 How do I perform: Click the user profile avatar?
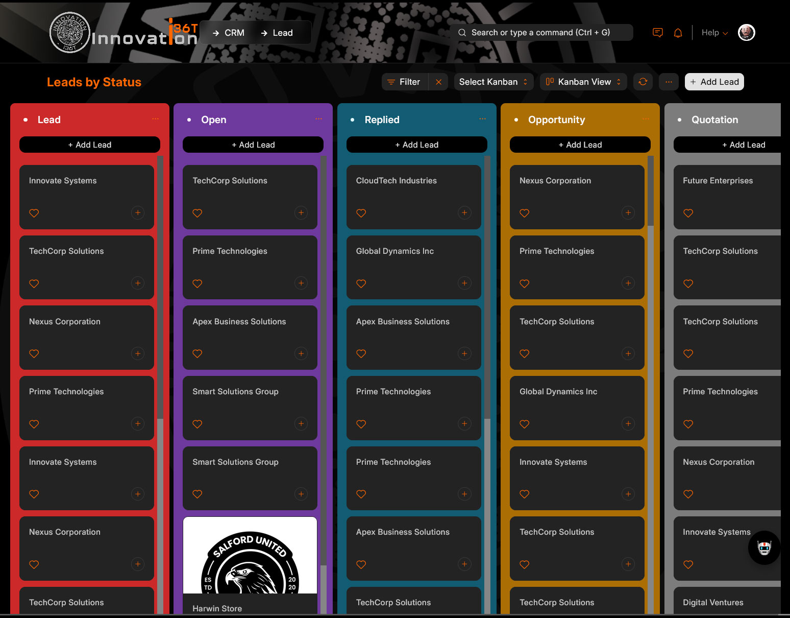click(x=746, y=33)
